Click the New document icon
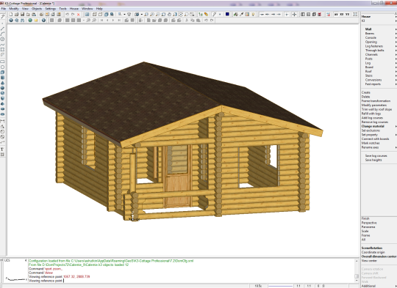397x288 pixels. pos(11,15)
